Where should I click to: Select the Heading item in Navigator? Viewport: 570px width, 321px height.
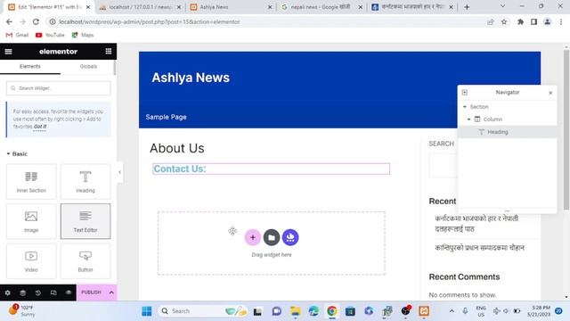pos(507,132)
